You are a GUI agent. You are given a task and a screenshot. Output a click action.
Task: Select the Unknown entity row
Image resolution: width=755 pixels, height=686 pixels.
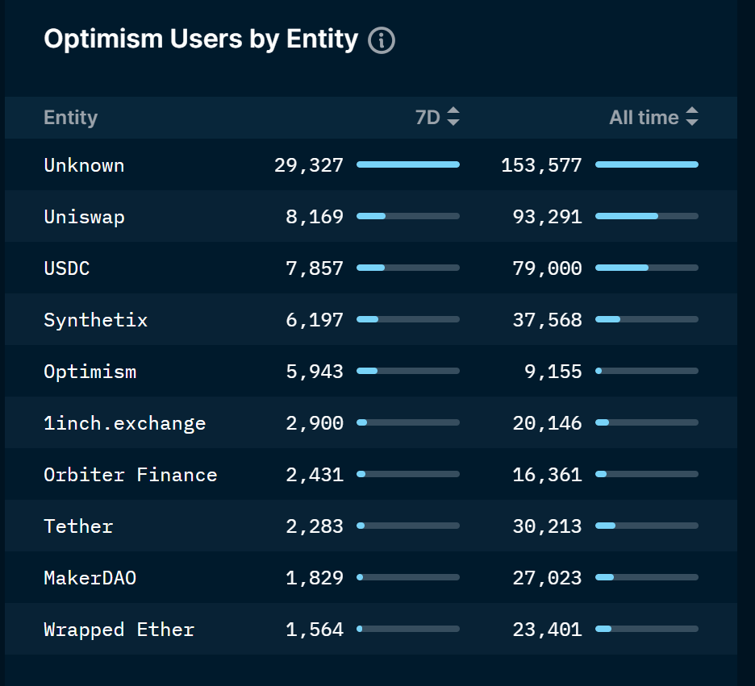(x=371, y=165)
